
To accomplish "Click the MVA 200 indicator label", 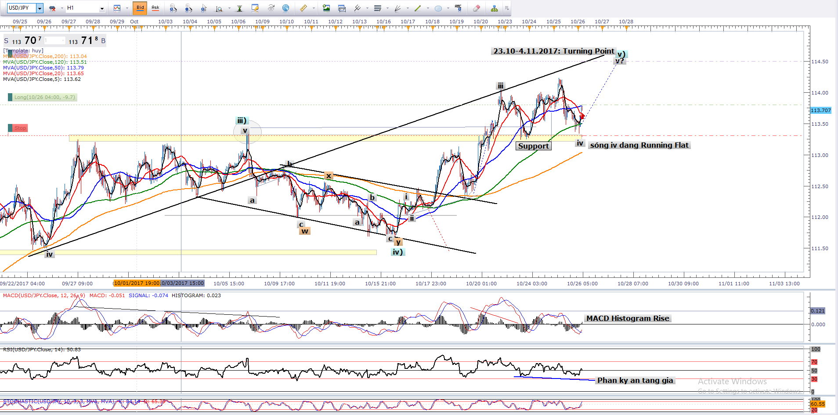I will 45,56.
